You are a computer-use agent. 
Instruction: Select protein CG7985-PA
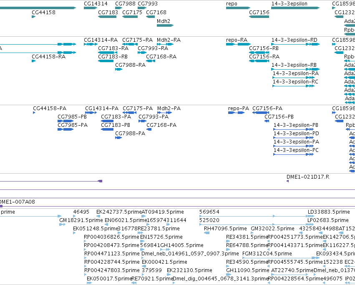click(73, 125)
